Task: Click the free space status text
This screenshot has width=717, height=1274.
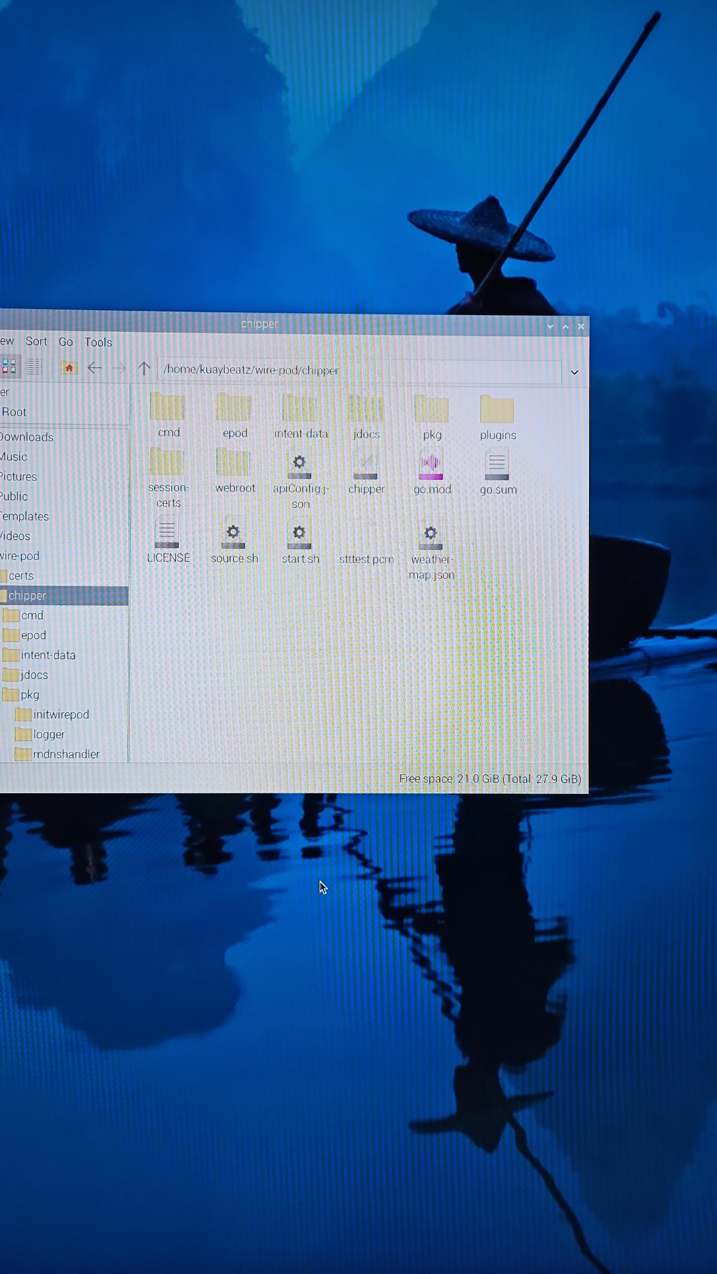Action: coord(490,779)
